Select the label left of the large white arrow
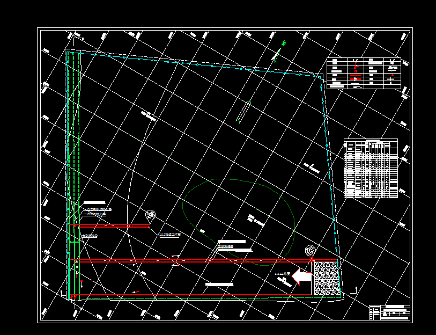Image resolution: width=436 pixels, height=335 pixels. (x=282, y=274)
